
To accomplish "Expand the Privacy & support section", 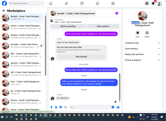I will tap(142, 60).
